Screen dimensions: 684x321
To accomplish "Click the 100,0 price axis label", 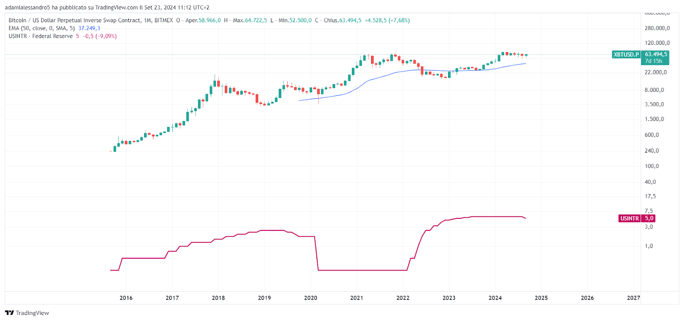I will click(x=652, y=166).
